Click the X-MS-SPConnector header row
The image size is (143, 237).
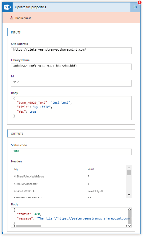pos(69,184)
